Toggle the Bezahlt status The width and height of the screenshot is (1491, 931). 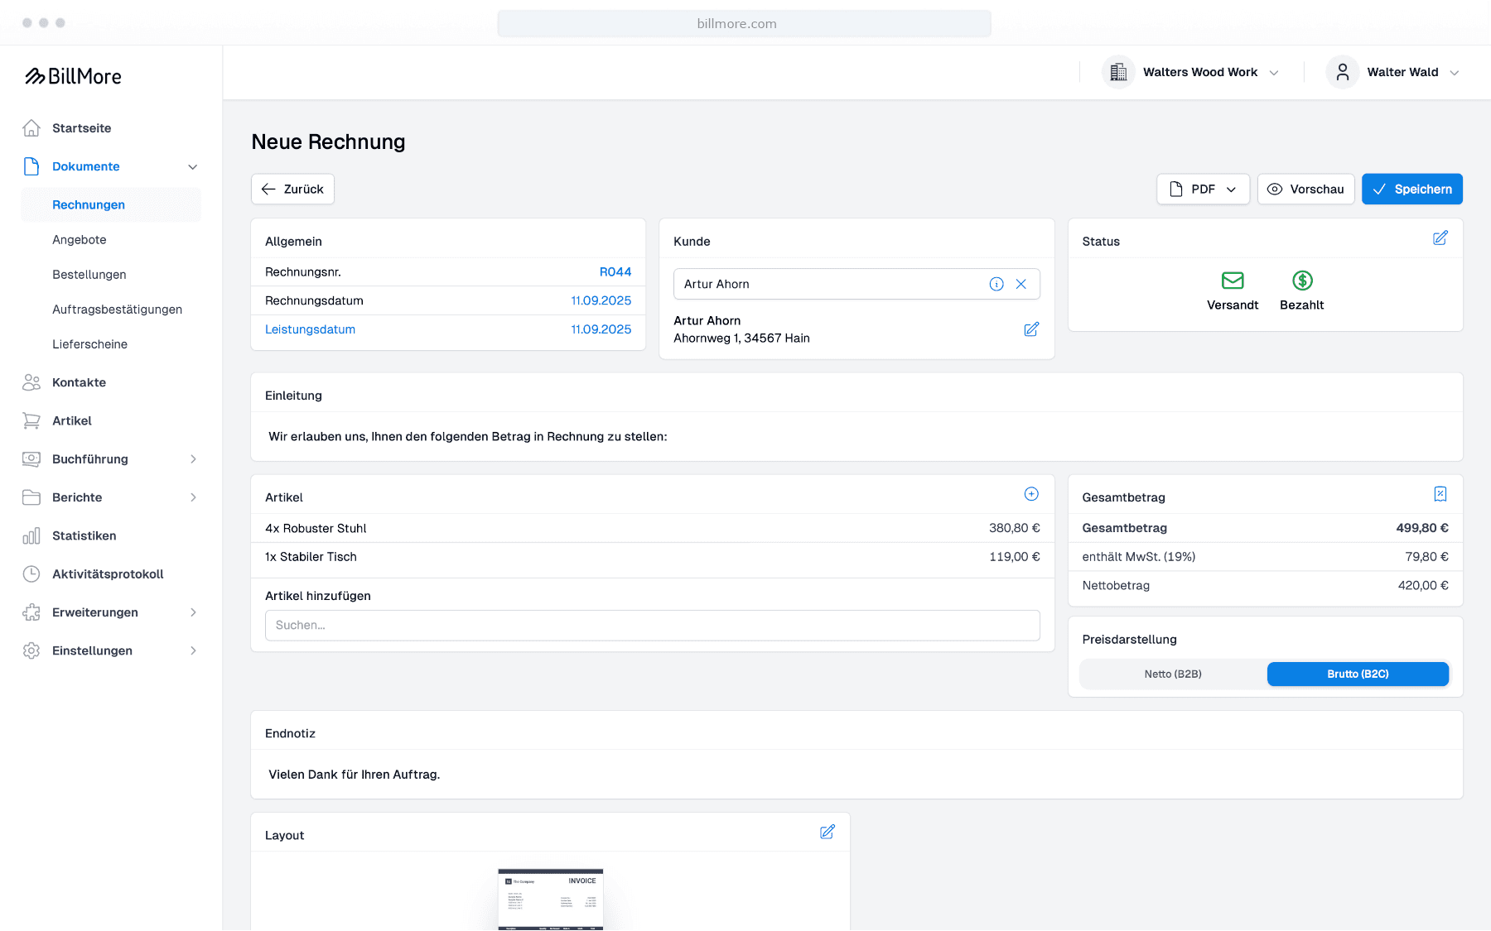[x=1302, y=291]
